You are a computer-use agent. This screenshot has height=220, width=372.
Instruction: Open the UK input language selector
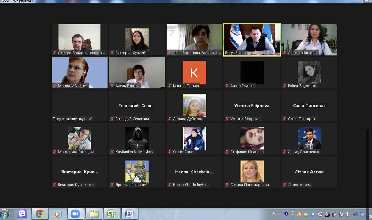pyautogui.click(x=274, y=213)
